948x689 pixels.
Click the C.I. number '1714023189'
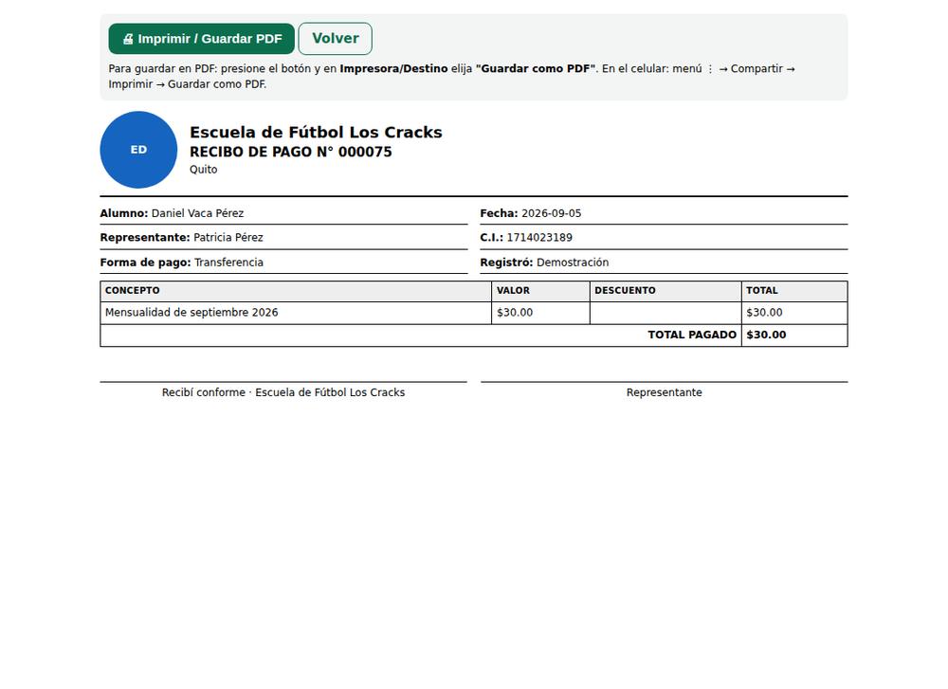pos(539,238)
